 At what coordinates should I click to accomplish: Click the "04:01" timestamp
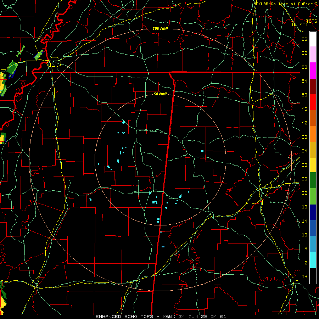click(x=218, y=317)
